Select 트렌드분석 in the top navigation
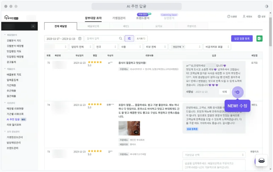The height and width of the screenshot is (172, 273). point(143,18)
